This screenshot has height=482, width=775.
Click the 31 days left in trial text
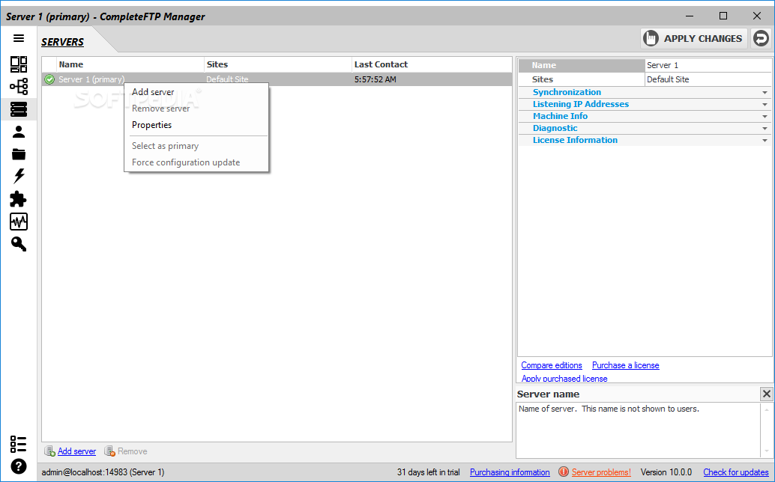428,472
